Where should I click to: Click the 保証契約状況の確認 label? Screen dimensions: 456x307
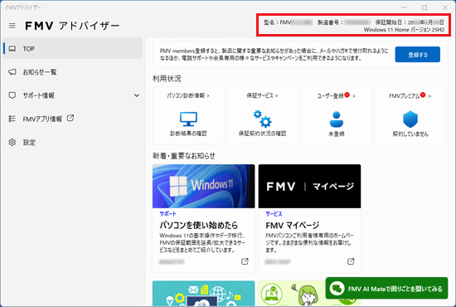pos(262,134)
